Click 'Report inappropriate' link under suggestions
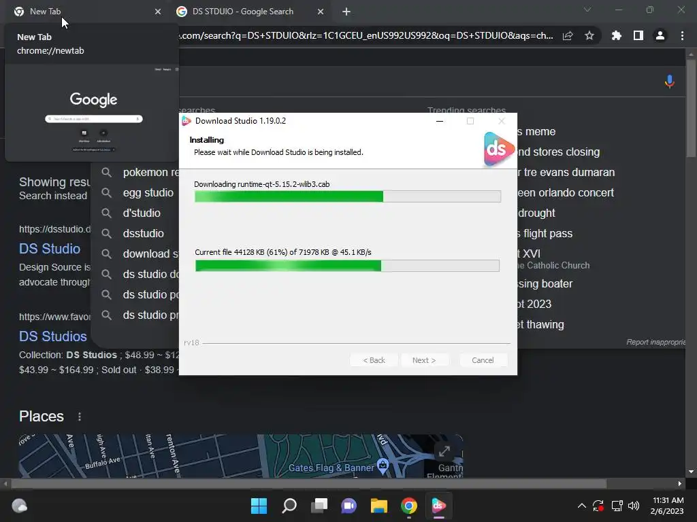697x522 pixels. click(x=655, y=342)
